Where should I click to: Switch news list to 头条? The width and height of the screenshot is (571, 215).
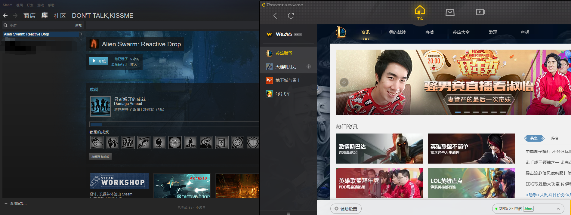[x=534, y=138]
